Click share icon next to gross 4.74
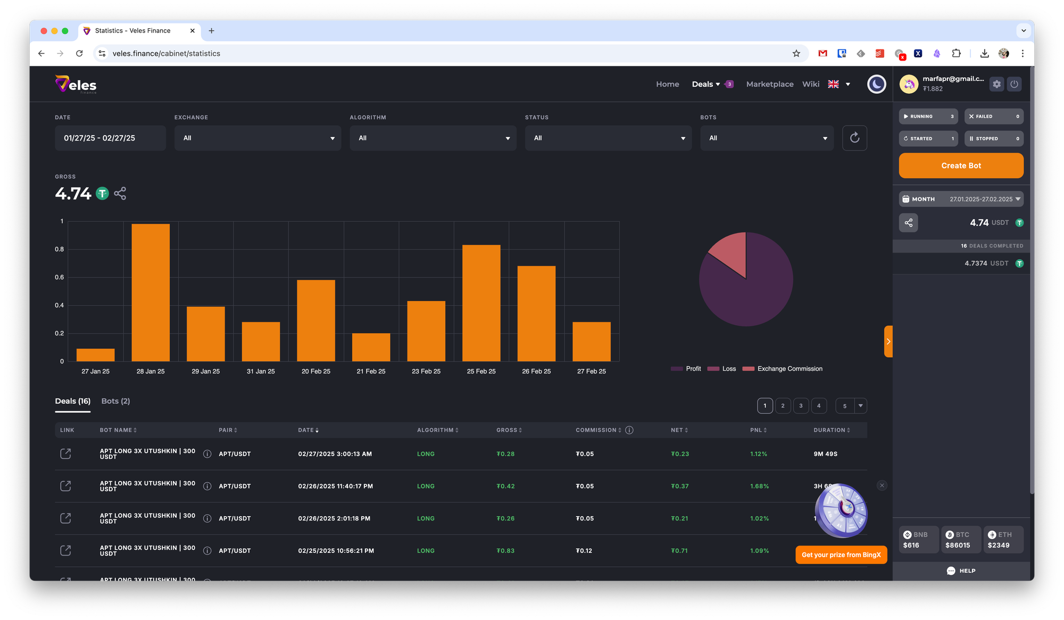 click(x=120, y=193)
